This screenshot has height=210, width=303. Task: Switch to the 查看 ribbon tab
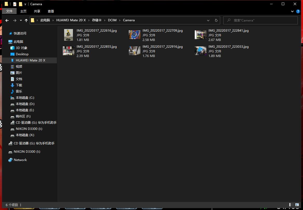coord(51,11)
